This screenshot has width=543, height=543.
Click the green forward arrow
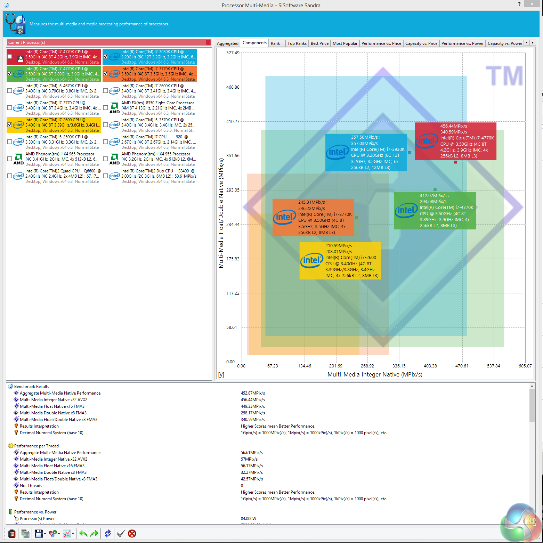[94, 533]
